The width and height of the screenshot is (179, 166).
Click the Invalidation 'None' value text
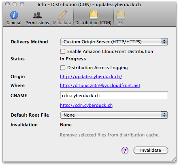tap(66, 125)
